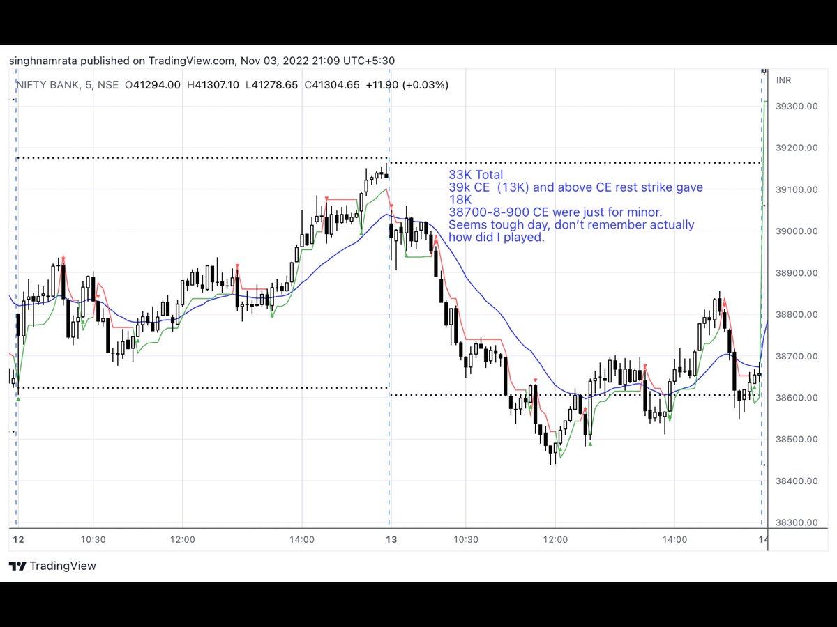Screen dimensions: 837x627
Task: Click the TradingView logo icon
Action: tap(19, 566)
